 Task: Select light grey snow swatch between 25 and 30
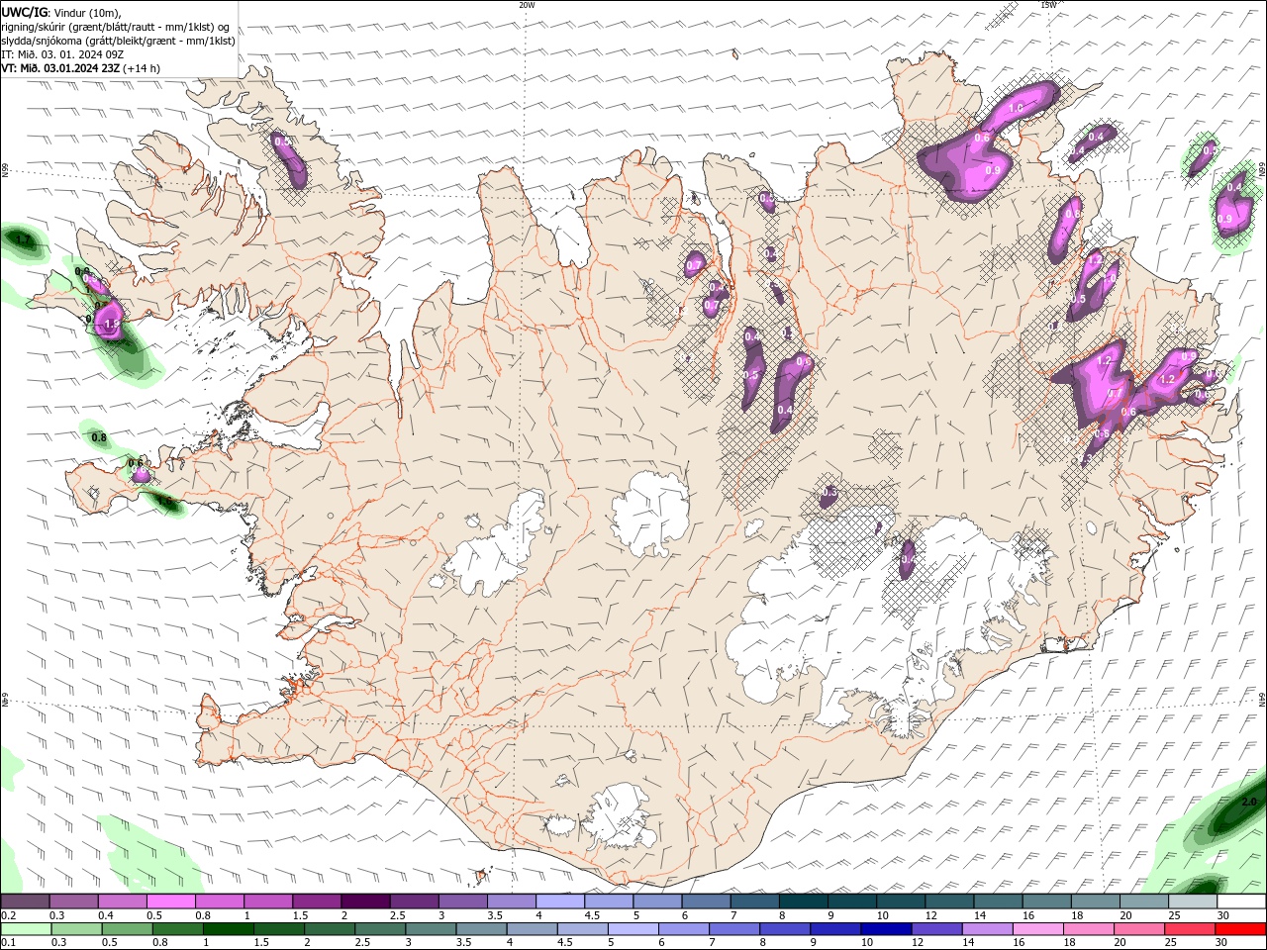pyautogui.click(x=1193, y=902)
